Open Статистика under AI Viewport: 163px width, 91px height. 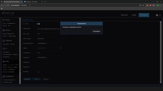pos(6,57)
